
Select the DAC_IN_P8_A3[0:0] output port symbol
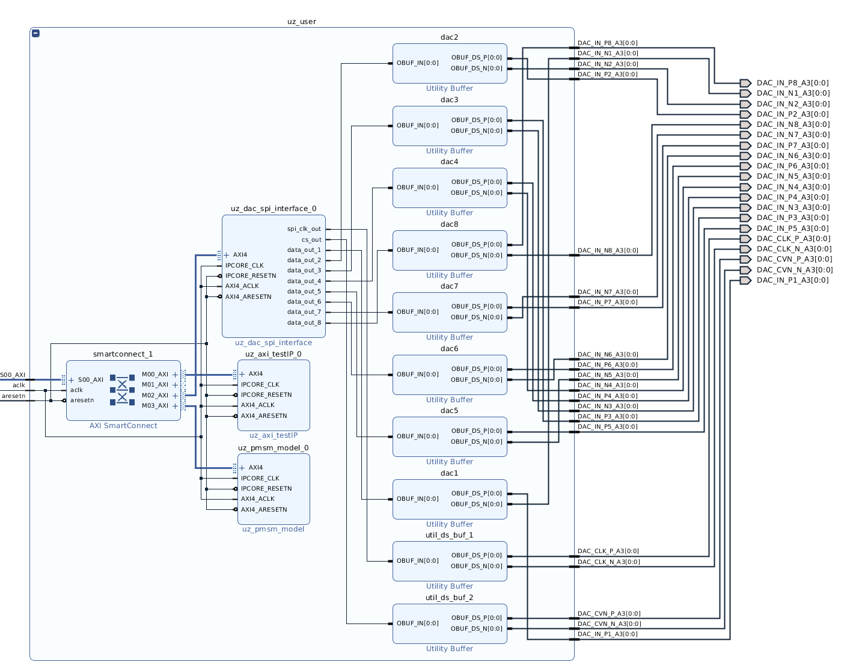pyautogui.click(x=745, y=83)
